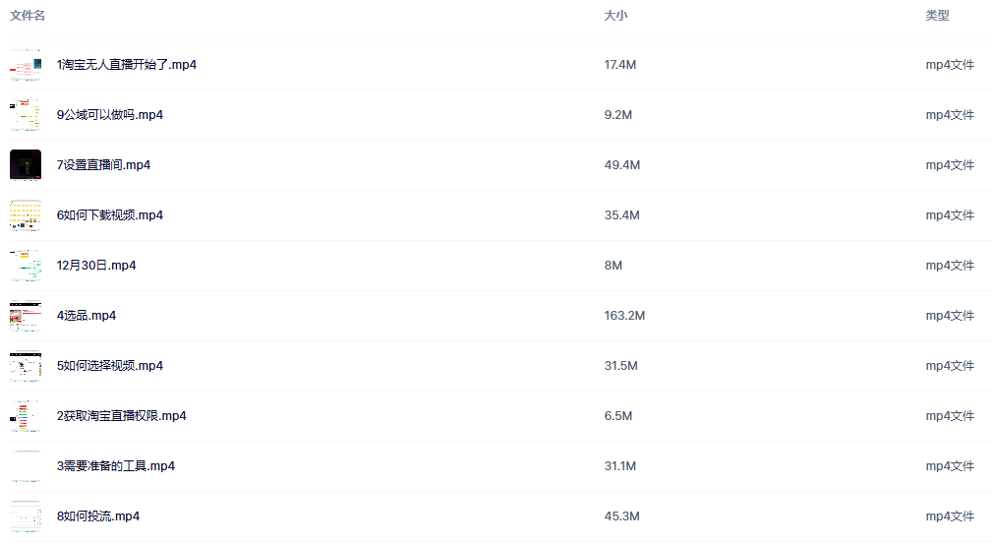The height and width of the screenshot is (545, 992).
Task: Click thumbnail of 2获取淘宝直播权限.mp4
Action: tap(26, 416)
